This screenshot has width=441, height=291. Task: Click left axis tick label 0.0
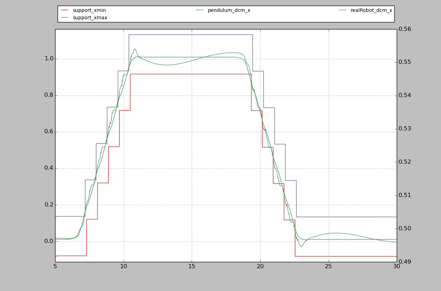(x=49, y=241)
